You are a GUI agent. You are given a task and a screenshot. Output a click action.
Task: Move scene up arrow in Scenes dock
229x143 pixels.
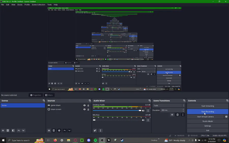19,131
